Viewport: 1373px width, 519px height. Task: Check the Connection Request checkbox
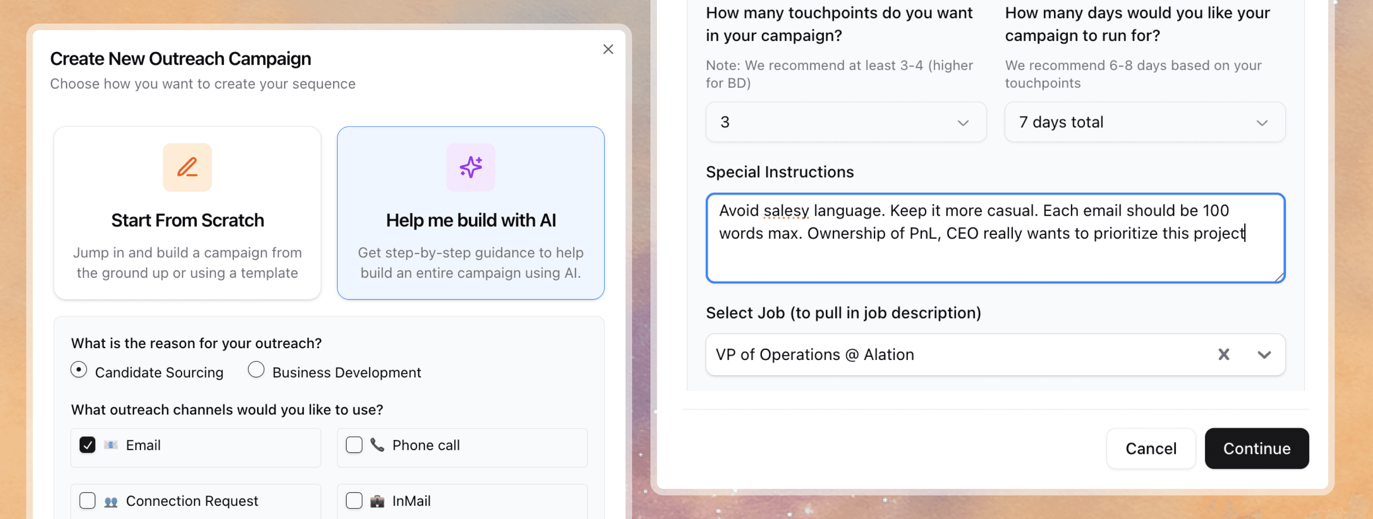coord(87,501)
